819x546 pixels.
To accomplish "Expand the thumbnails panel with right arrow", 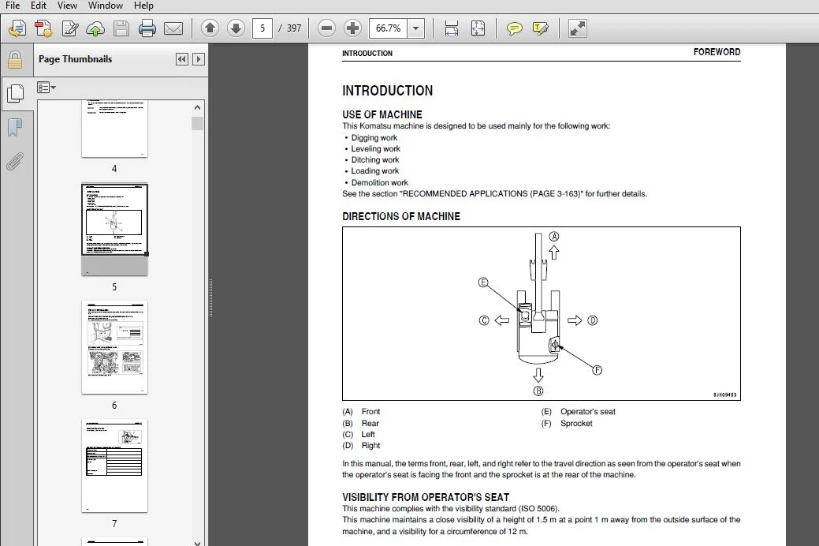I will [x=198, y=59].
